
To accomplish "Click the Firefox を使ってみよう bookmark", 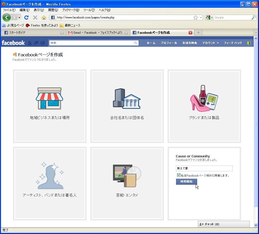I will tap(42, 25).
